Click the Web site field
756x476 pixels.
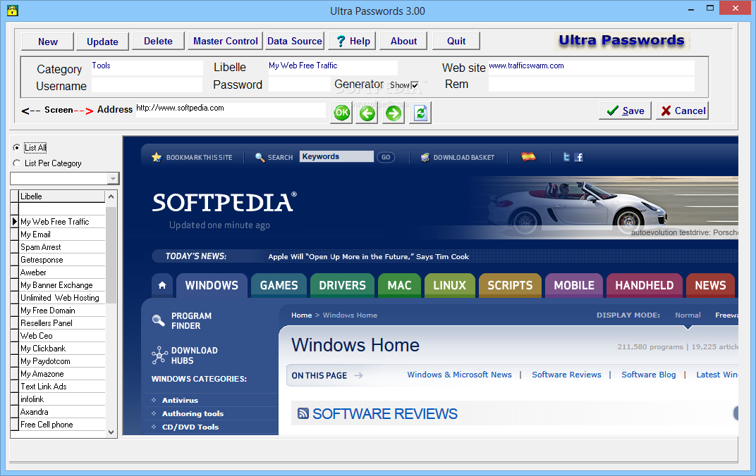(x=591, y=68)
